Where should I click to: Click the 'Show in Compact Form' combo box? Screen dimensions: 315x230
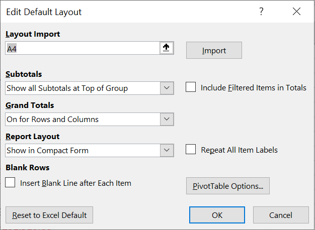click(83, 150)
